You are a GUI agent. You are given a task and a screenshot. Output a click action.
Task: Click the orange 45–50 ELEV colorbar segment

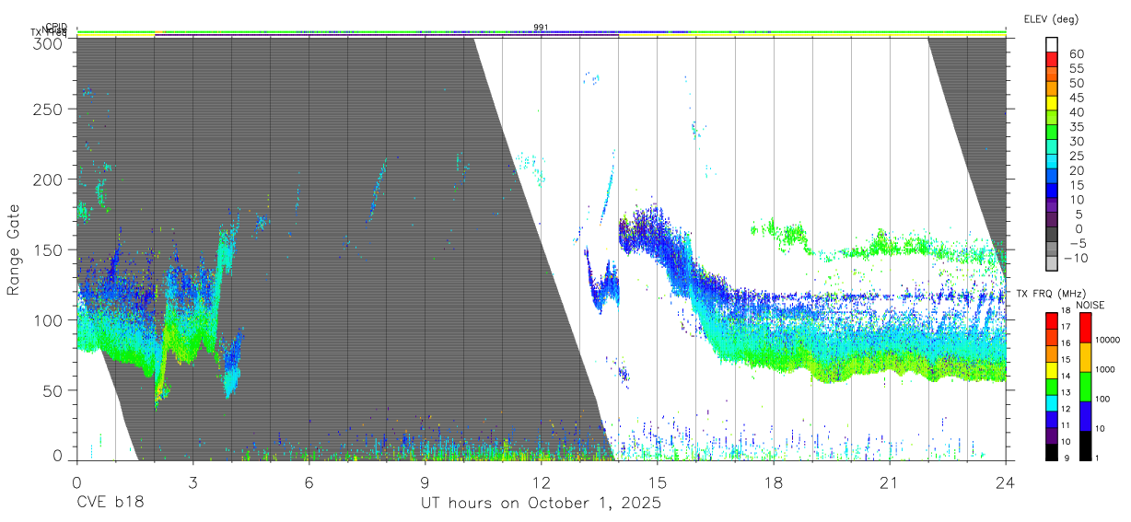coord(1052,90)
